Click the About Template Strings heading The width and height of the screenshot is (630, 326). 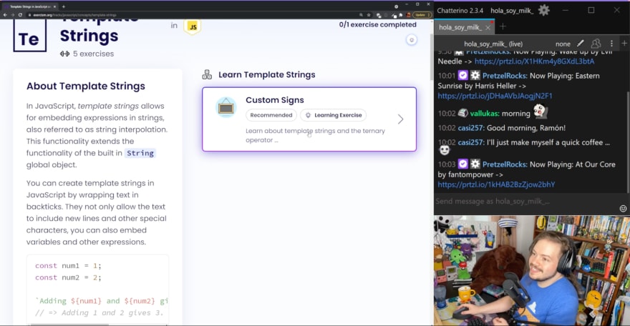86,87
